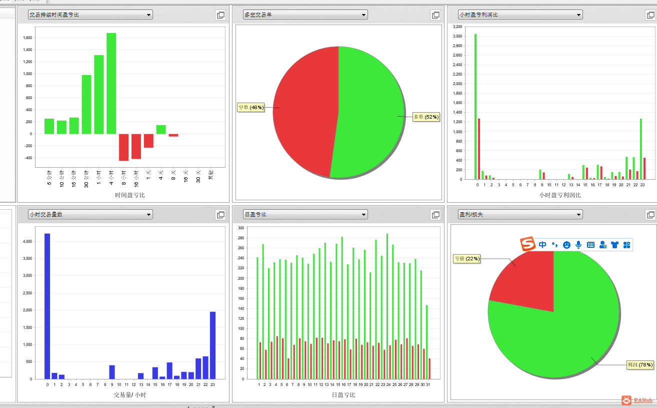657x408 pixels.
Task: Open the 小时盈亏利润比 chart selector dropdown
Action: click(x=520, y=15)
